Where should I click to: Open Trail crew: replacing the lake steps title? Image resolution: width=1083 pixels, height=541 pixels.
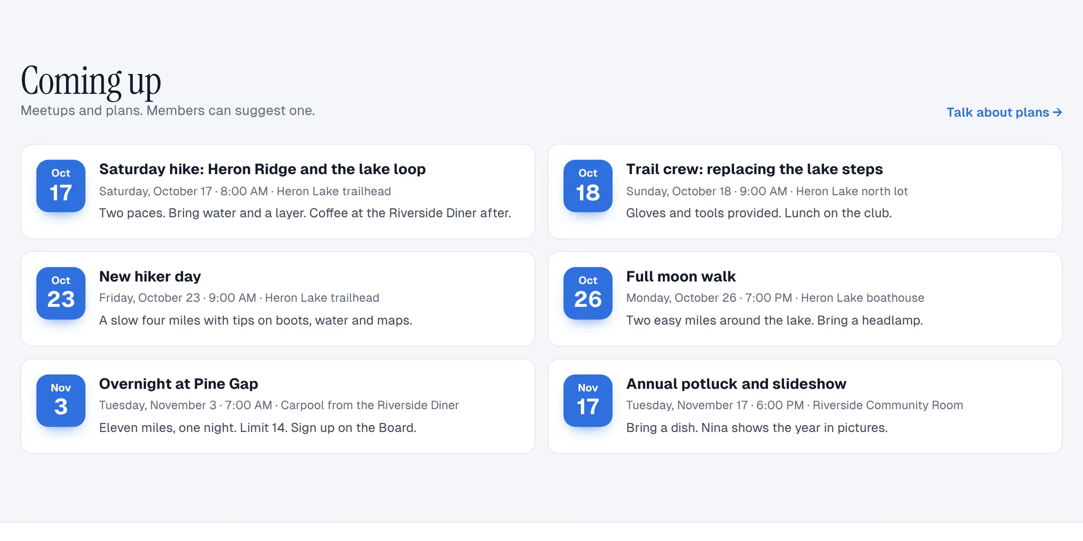(754, 169)
